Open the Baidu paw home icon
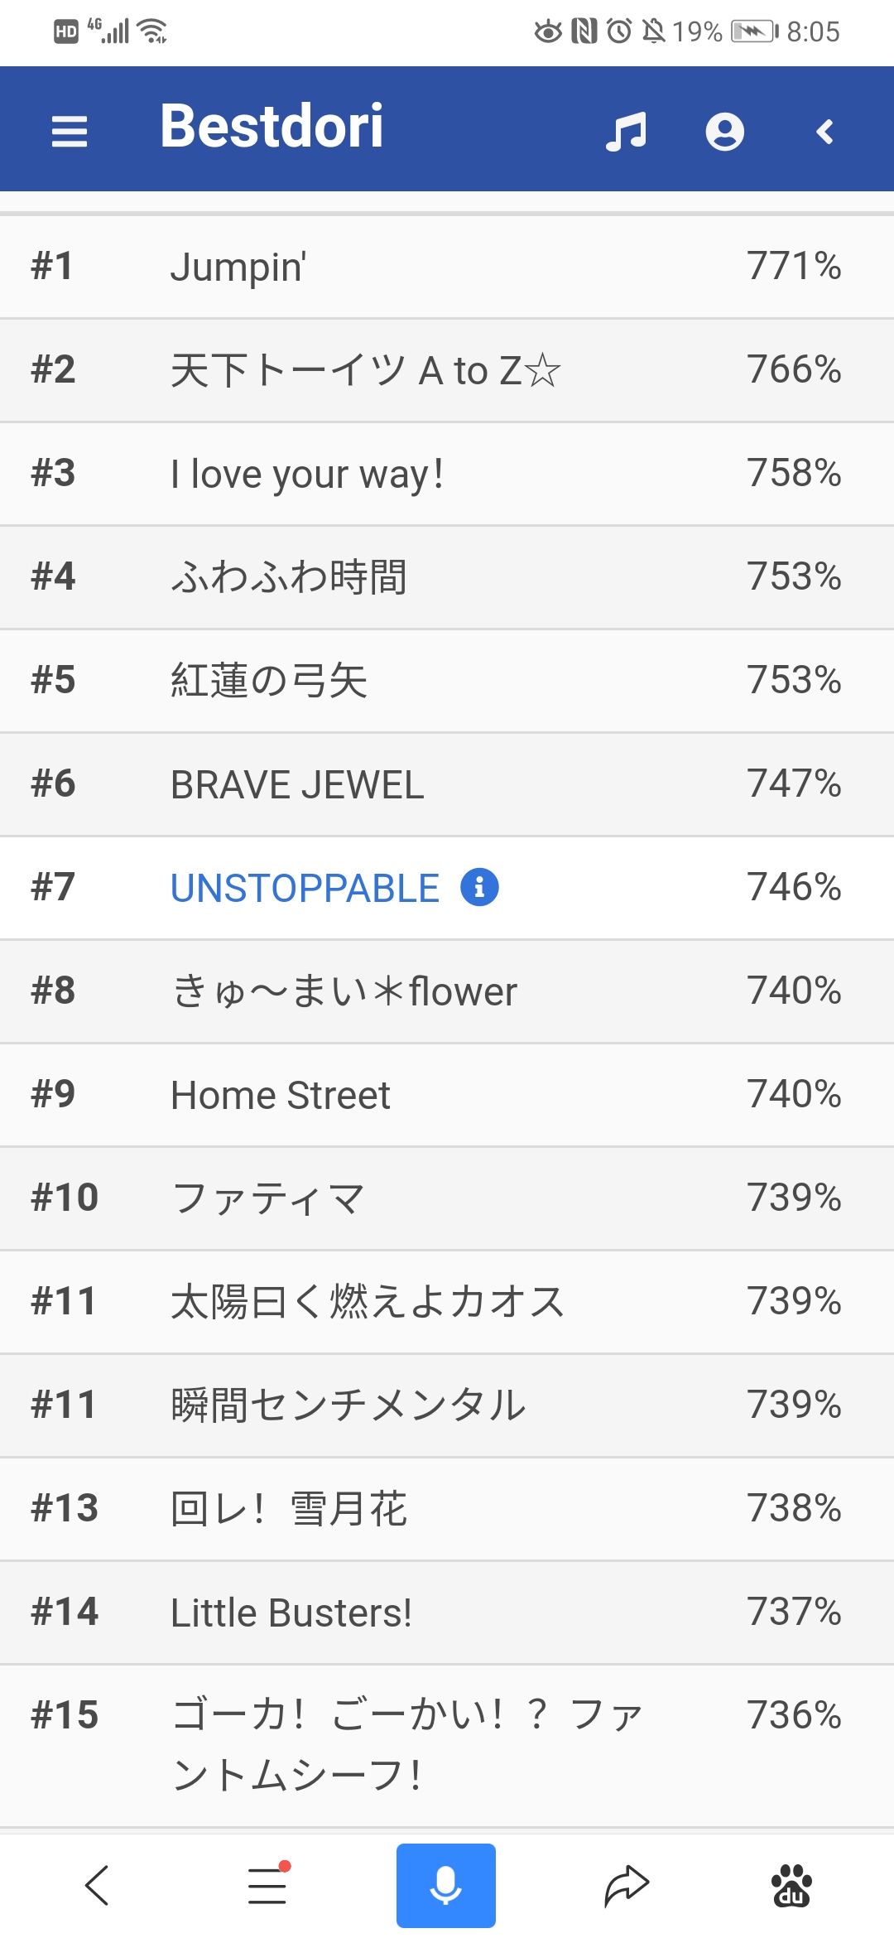Viewport: 894px width, 1938px height. pos(792,1886)
